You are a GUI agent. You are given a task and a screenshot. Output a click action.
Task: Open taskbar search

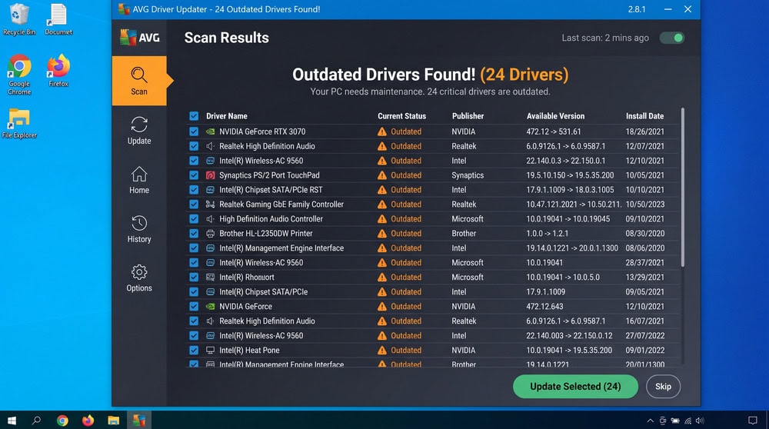[x=36, y=421]
